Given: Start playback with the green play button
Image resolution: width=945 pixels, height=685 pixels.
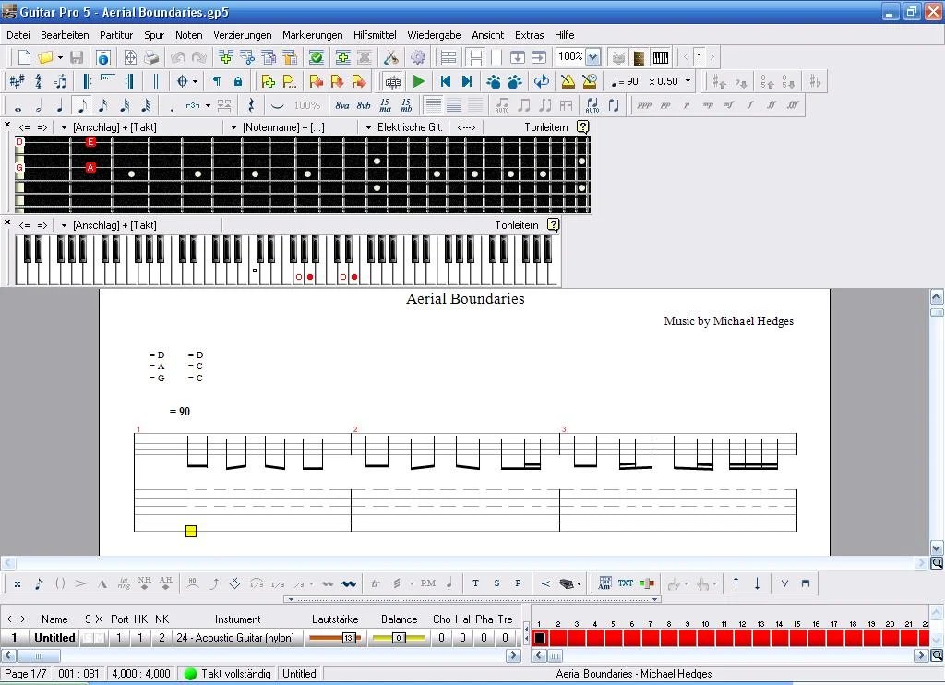Looking at the screenshot, I should click(x=419, y=81).
